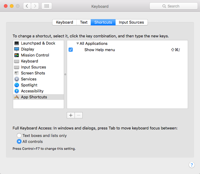Image resolution: width=200 pixels, height=174 pixels.
Task: Select the Show Help menu row text
Action: coord(100,50)
